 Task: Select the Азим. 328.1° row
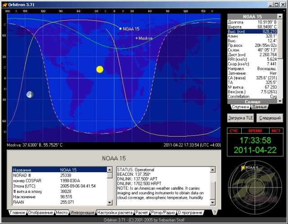[x=252, y=36]
